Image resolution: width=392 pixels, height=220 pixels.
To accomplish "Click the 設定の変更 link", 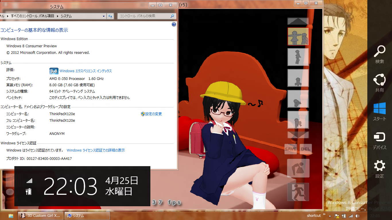I will tap(153, 114).
